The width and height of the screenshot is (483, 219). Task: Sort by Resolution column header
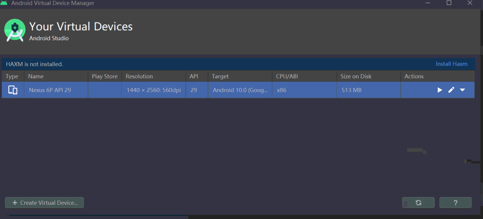click(x=154, y=76)
